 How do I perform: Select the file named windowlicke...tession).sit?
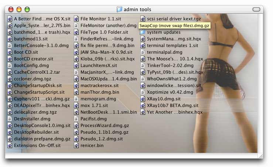click(x=174, y=85)
